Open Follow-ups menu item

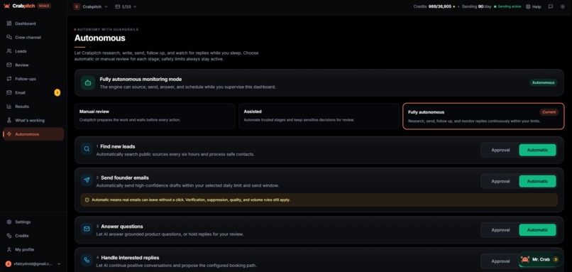(x=33, y=79)
